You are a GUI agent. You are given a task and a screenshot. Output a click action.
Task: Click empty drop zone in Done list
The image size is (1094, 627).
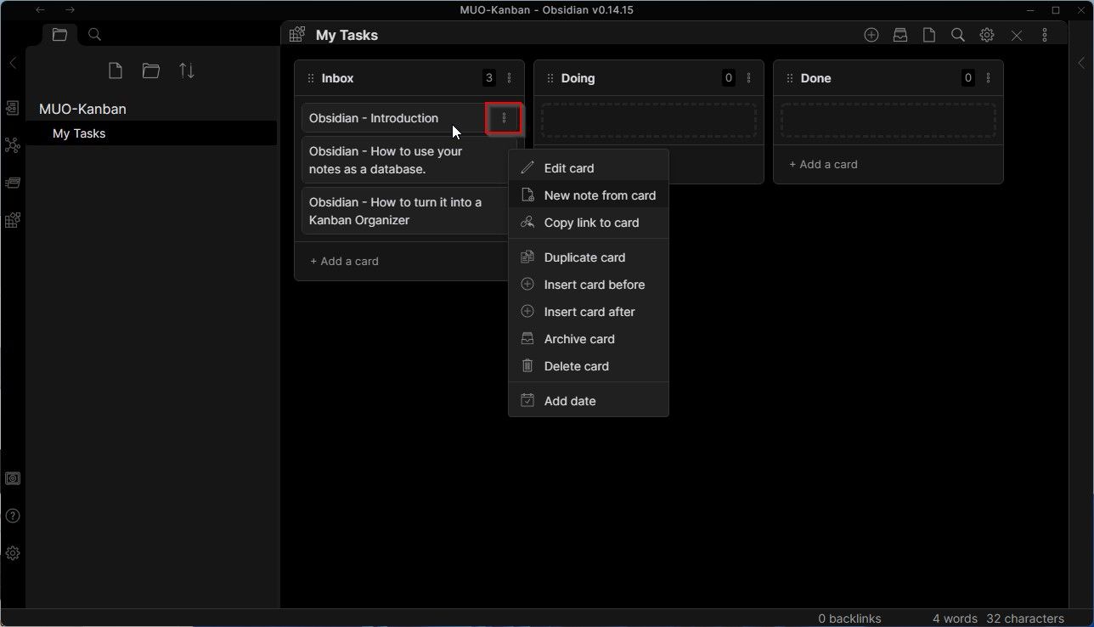pos(888,121)
